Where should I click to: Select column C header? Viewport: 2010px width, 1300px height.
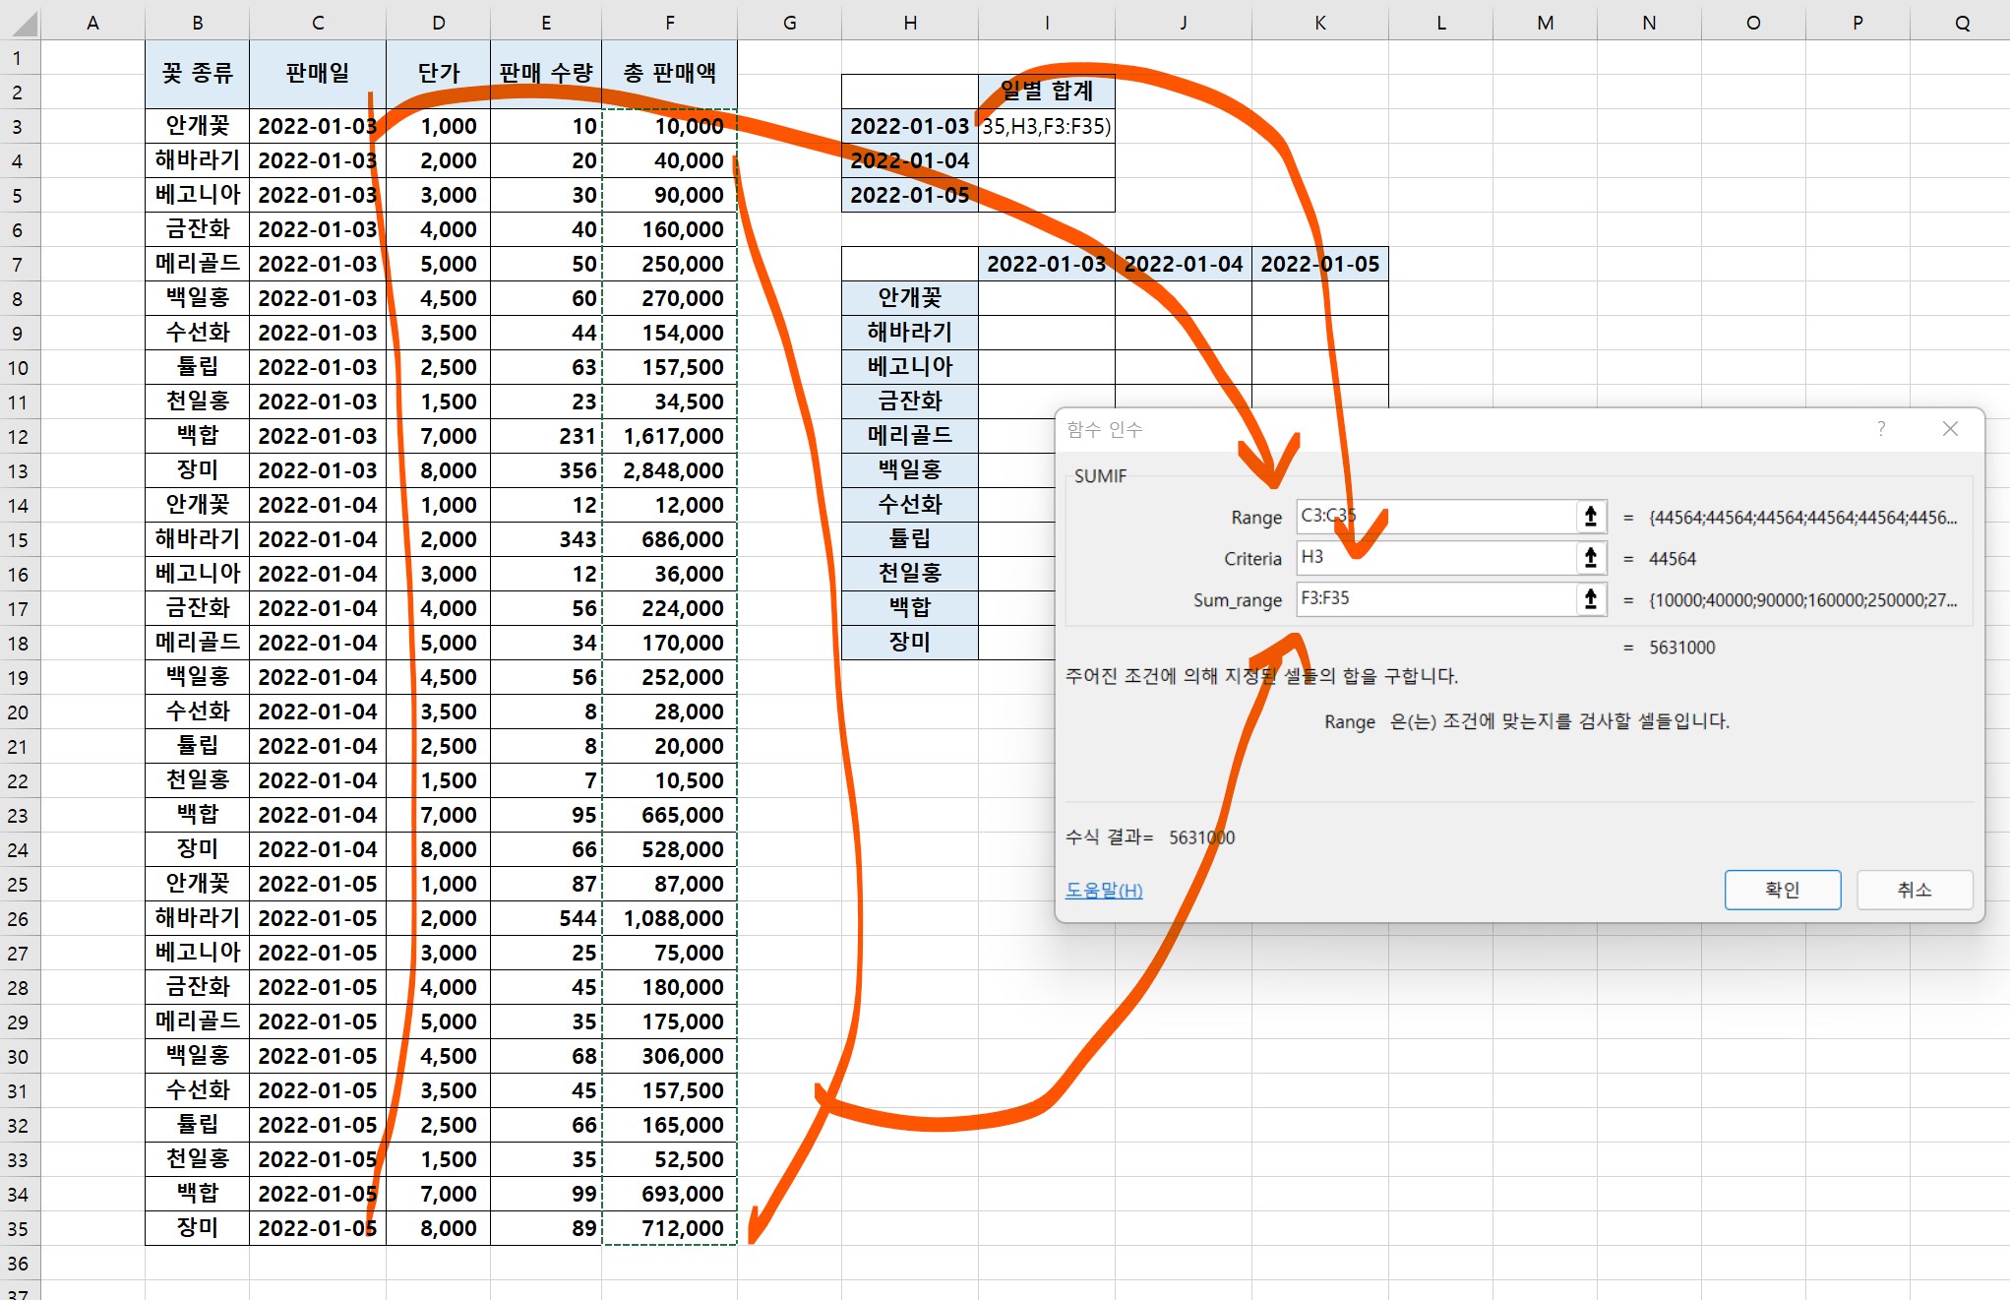317,22
